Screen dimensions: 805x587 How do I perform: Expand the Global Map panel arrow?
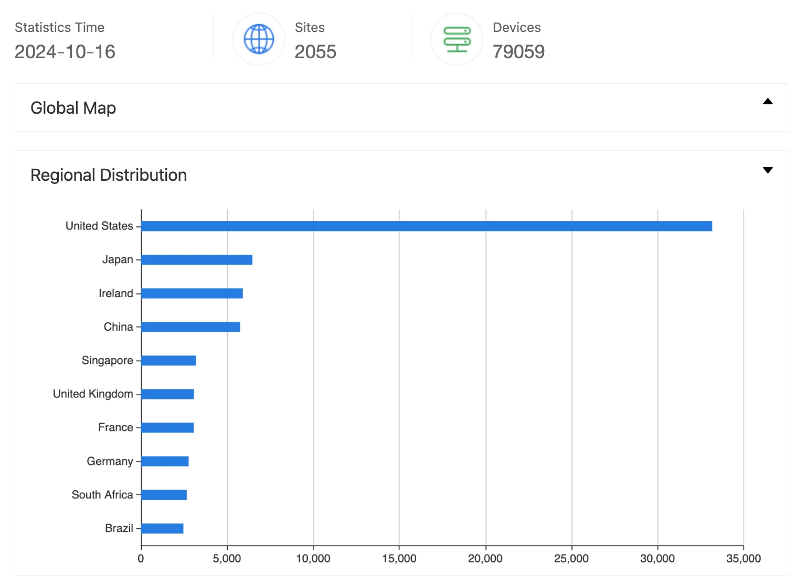pos(768,102)
